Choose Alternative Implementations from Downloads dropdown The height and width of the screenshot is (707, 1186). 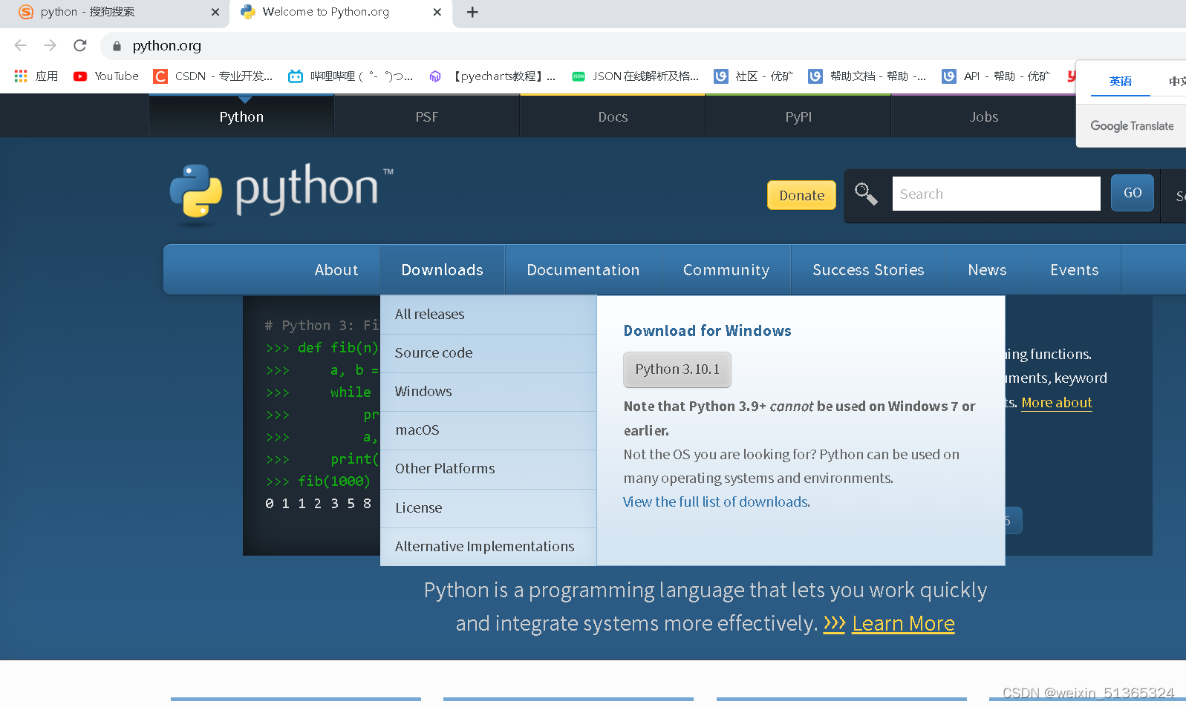[x=488, y=547]
